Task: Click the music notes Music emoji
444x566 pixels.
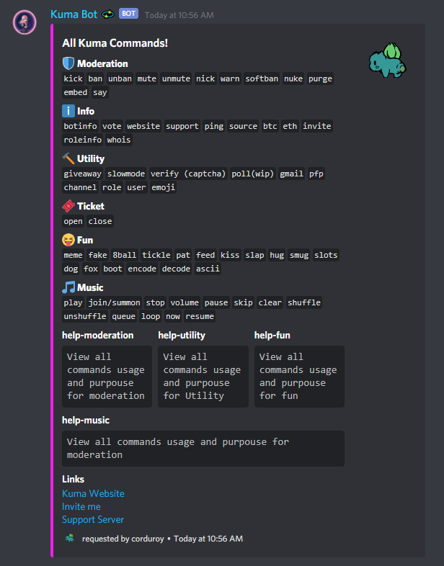Action: click(x=68, y=287)
